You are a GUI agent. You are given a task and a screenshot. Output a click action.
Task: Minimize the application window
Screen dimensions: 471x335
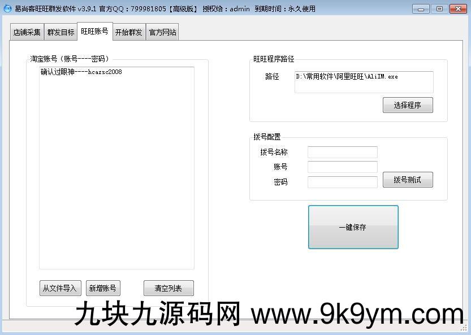tap(421, 8)
